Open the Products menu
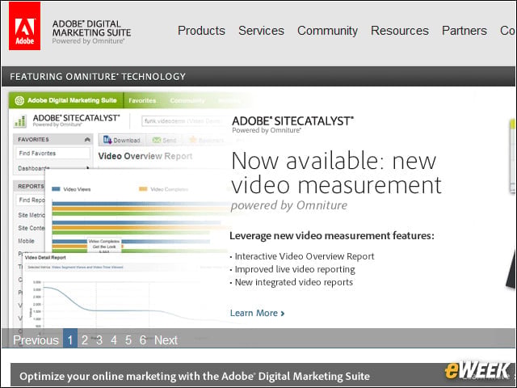Image resolution: width=517 pixels, height=388 pixels. click(201, 31)
